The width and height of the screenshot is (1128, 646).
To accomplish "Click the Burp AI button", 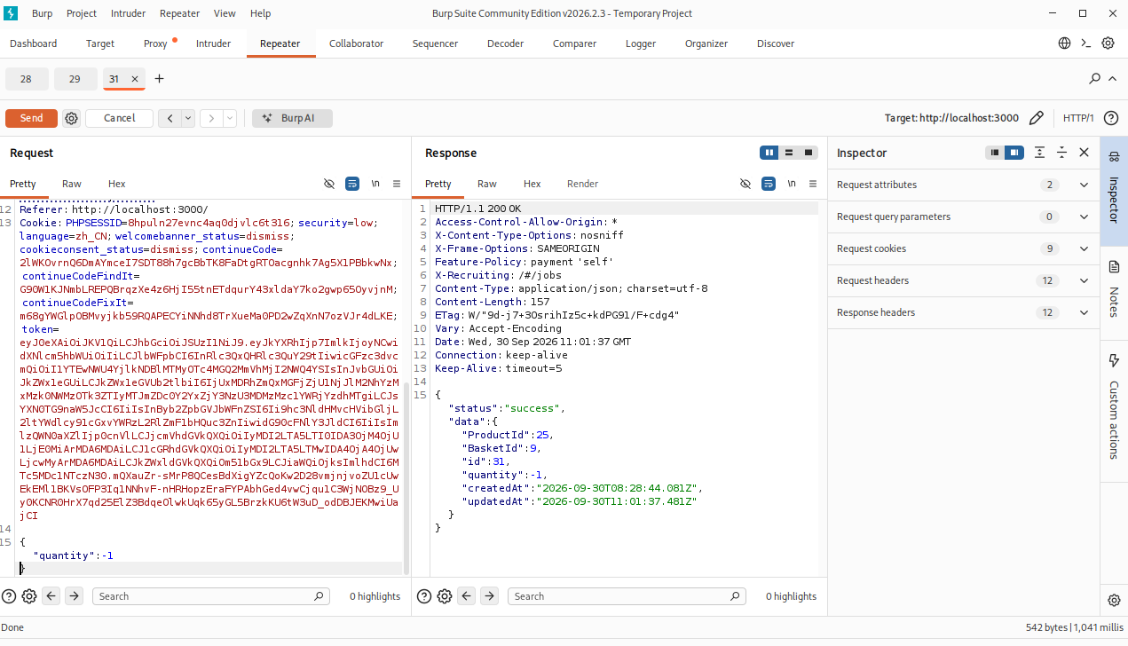I will [292, 118].
